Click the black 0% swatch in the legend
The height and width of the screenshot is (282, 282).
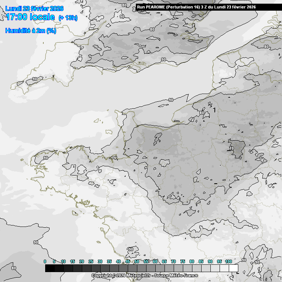(50, 268)
